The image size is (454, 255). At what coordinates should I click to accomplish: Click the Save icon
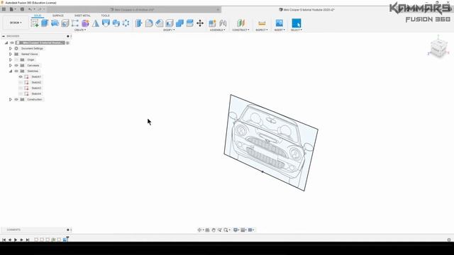(x=22, y=9)
